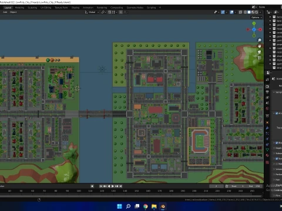The height and width of the screenshot is (211, 282).
Task: Toggle snapping magnet in the header
Action: point(110,12)
